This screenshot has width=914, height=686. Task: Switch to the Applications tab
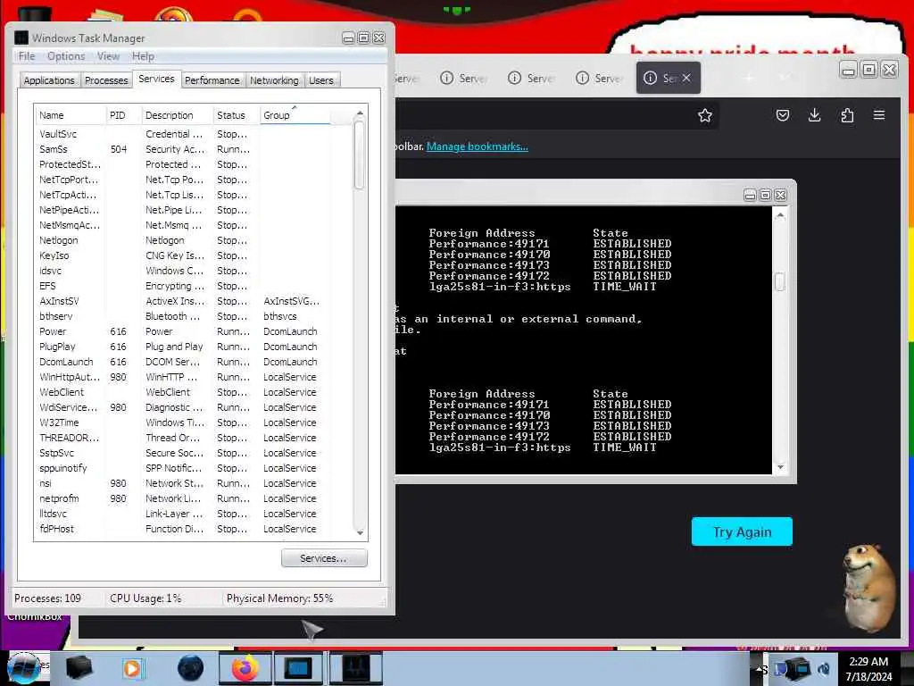(49, 79)
